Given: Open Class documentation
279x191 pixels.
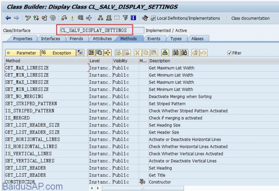Looking at the screenshot, I should pos(250,18).
